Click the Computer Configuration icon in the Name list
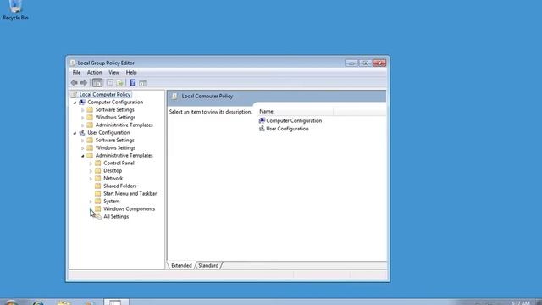Screen dimensions: 542x305 [x=262, y=120]
